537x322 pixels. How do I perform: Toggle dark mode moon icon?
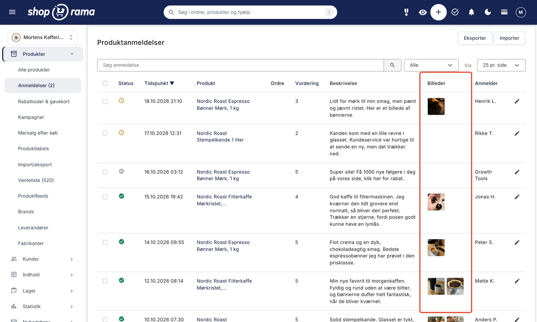coord(488,12)
